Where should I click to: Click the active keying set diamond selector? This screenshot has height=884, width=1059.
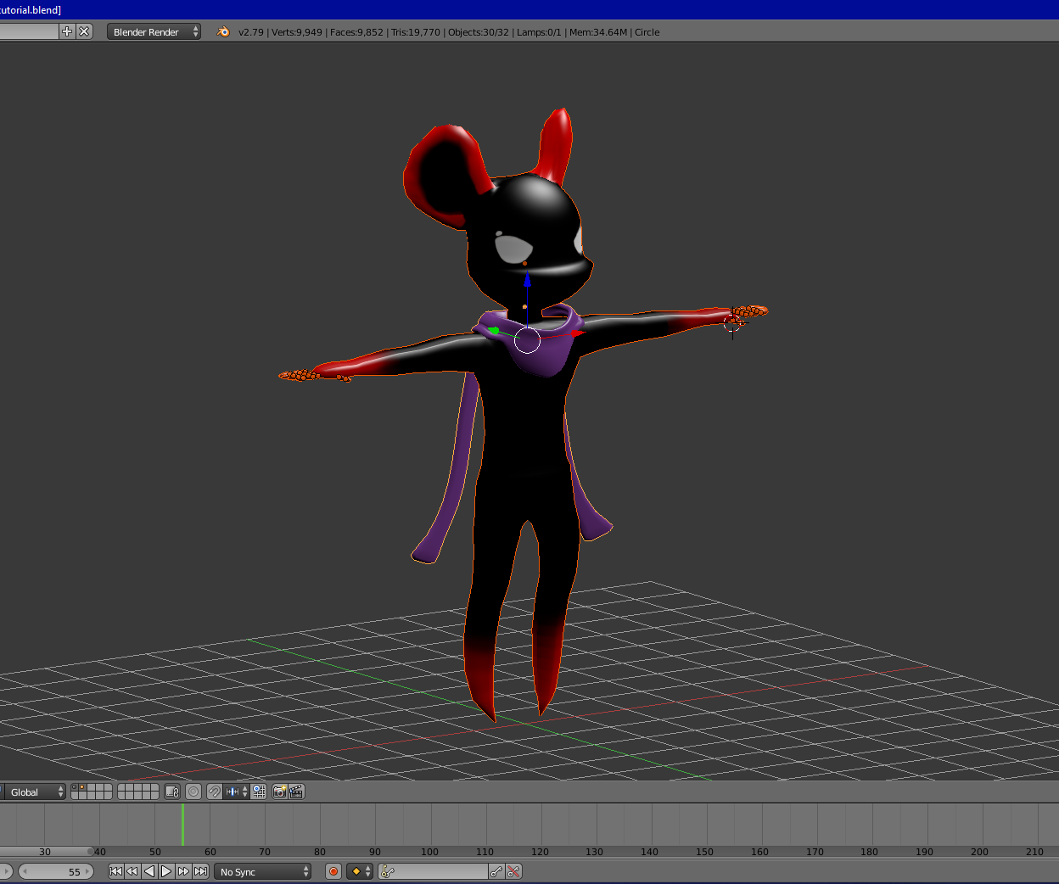[x=355, y=871]
